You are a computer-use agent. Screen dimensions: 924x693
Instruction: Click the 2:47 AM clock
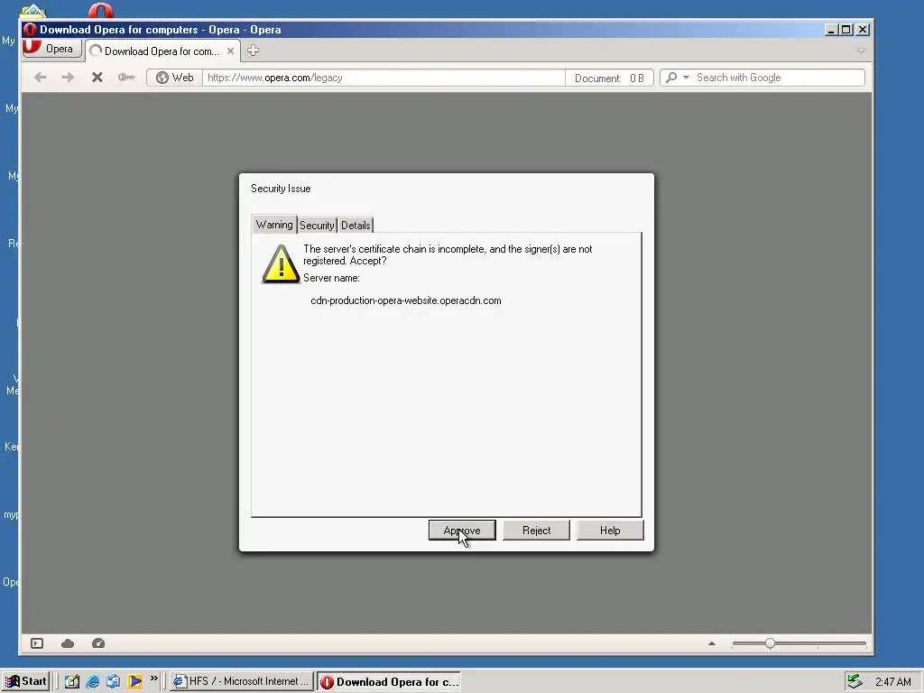(892, 682)
